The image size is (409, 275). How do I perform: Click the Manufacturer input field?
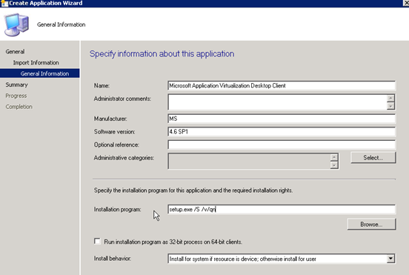282,119
